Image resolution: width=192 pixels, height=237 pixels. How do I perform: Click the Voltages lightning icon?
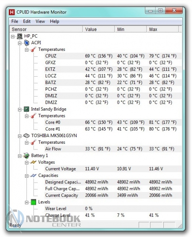(33, 162)
